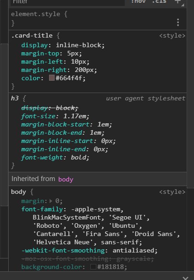194x280 pixels.
Task: Click the margin-right property name
Action: 44,70
